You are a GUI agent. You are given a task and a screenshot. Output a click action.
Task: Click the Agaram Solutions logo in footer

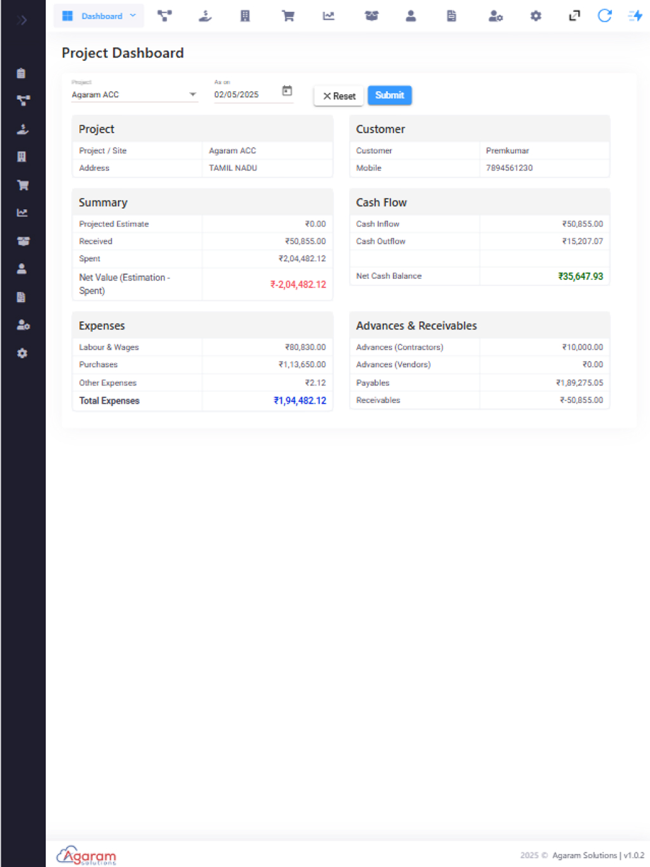pos(86,855)
